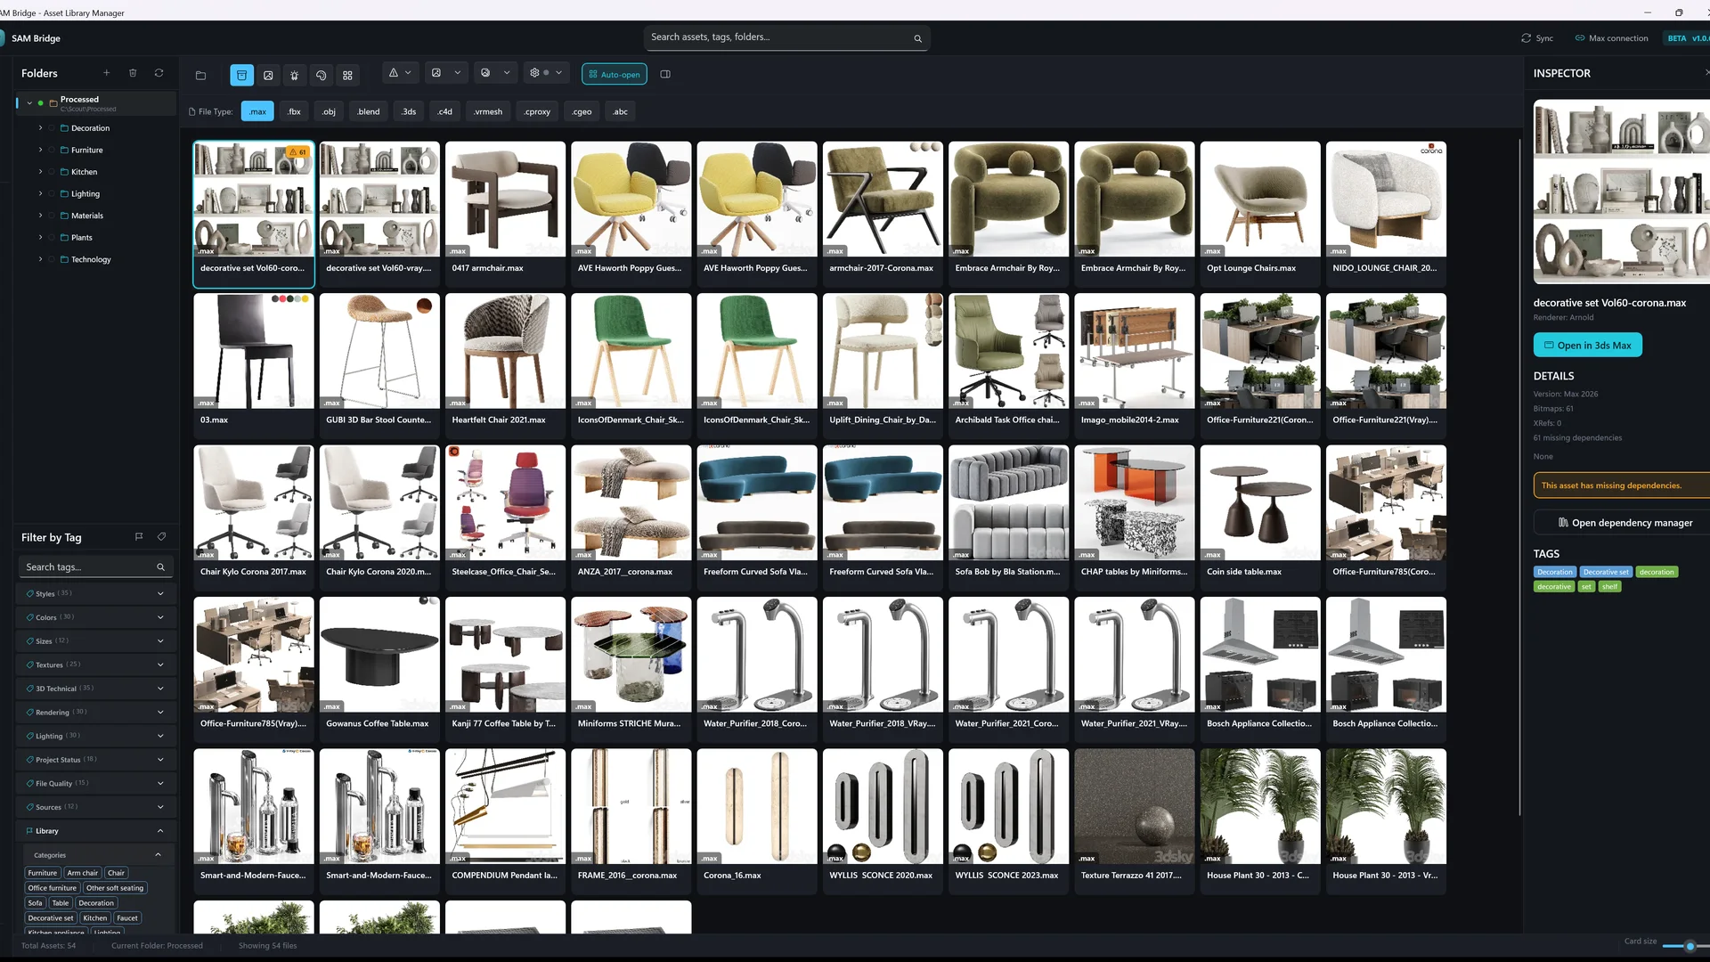Switch to image view mode icon
Screen dimensions: 1710x962
pyautogui.click(x=268, y=75)
